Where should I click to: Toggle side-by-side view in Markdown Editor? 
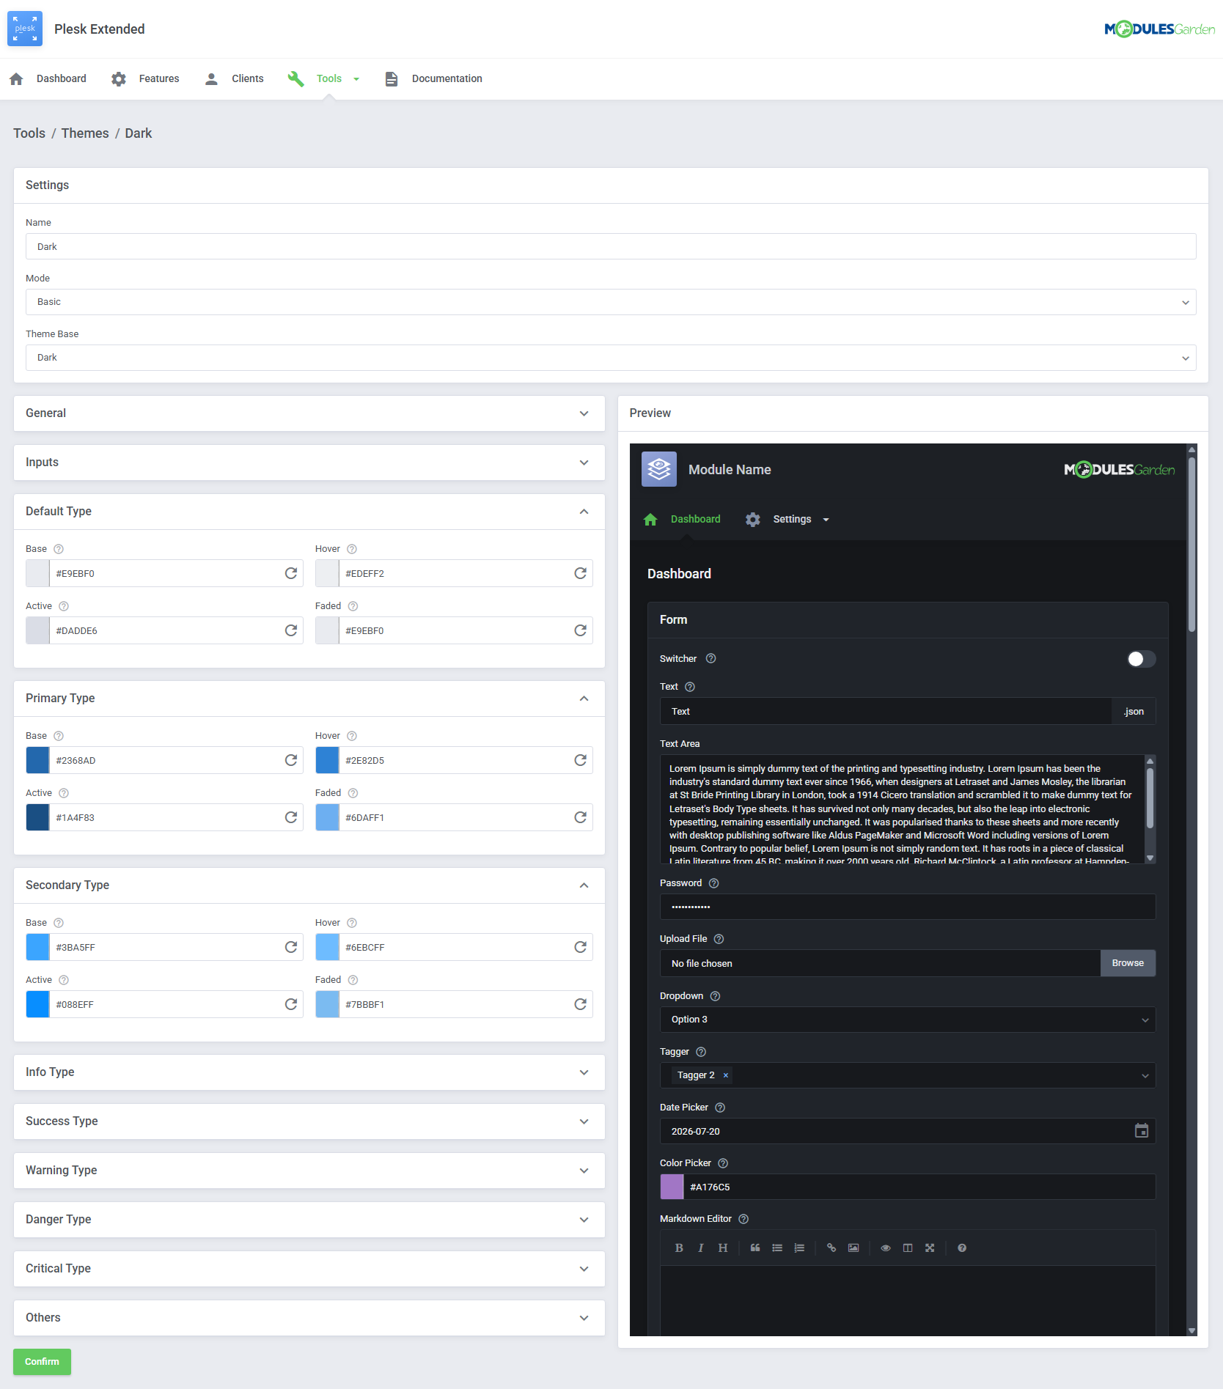point(908,1248)
